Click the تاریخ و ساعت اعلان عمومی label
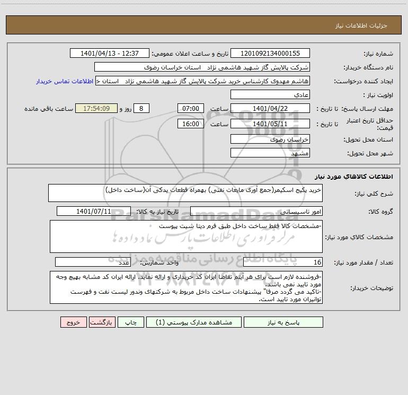 click(x=190, y=54)
